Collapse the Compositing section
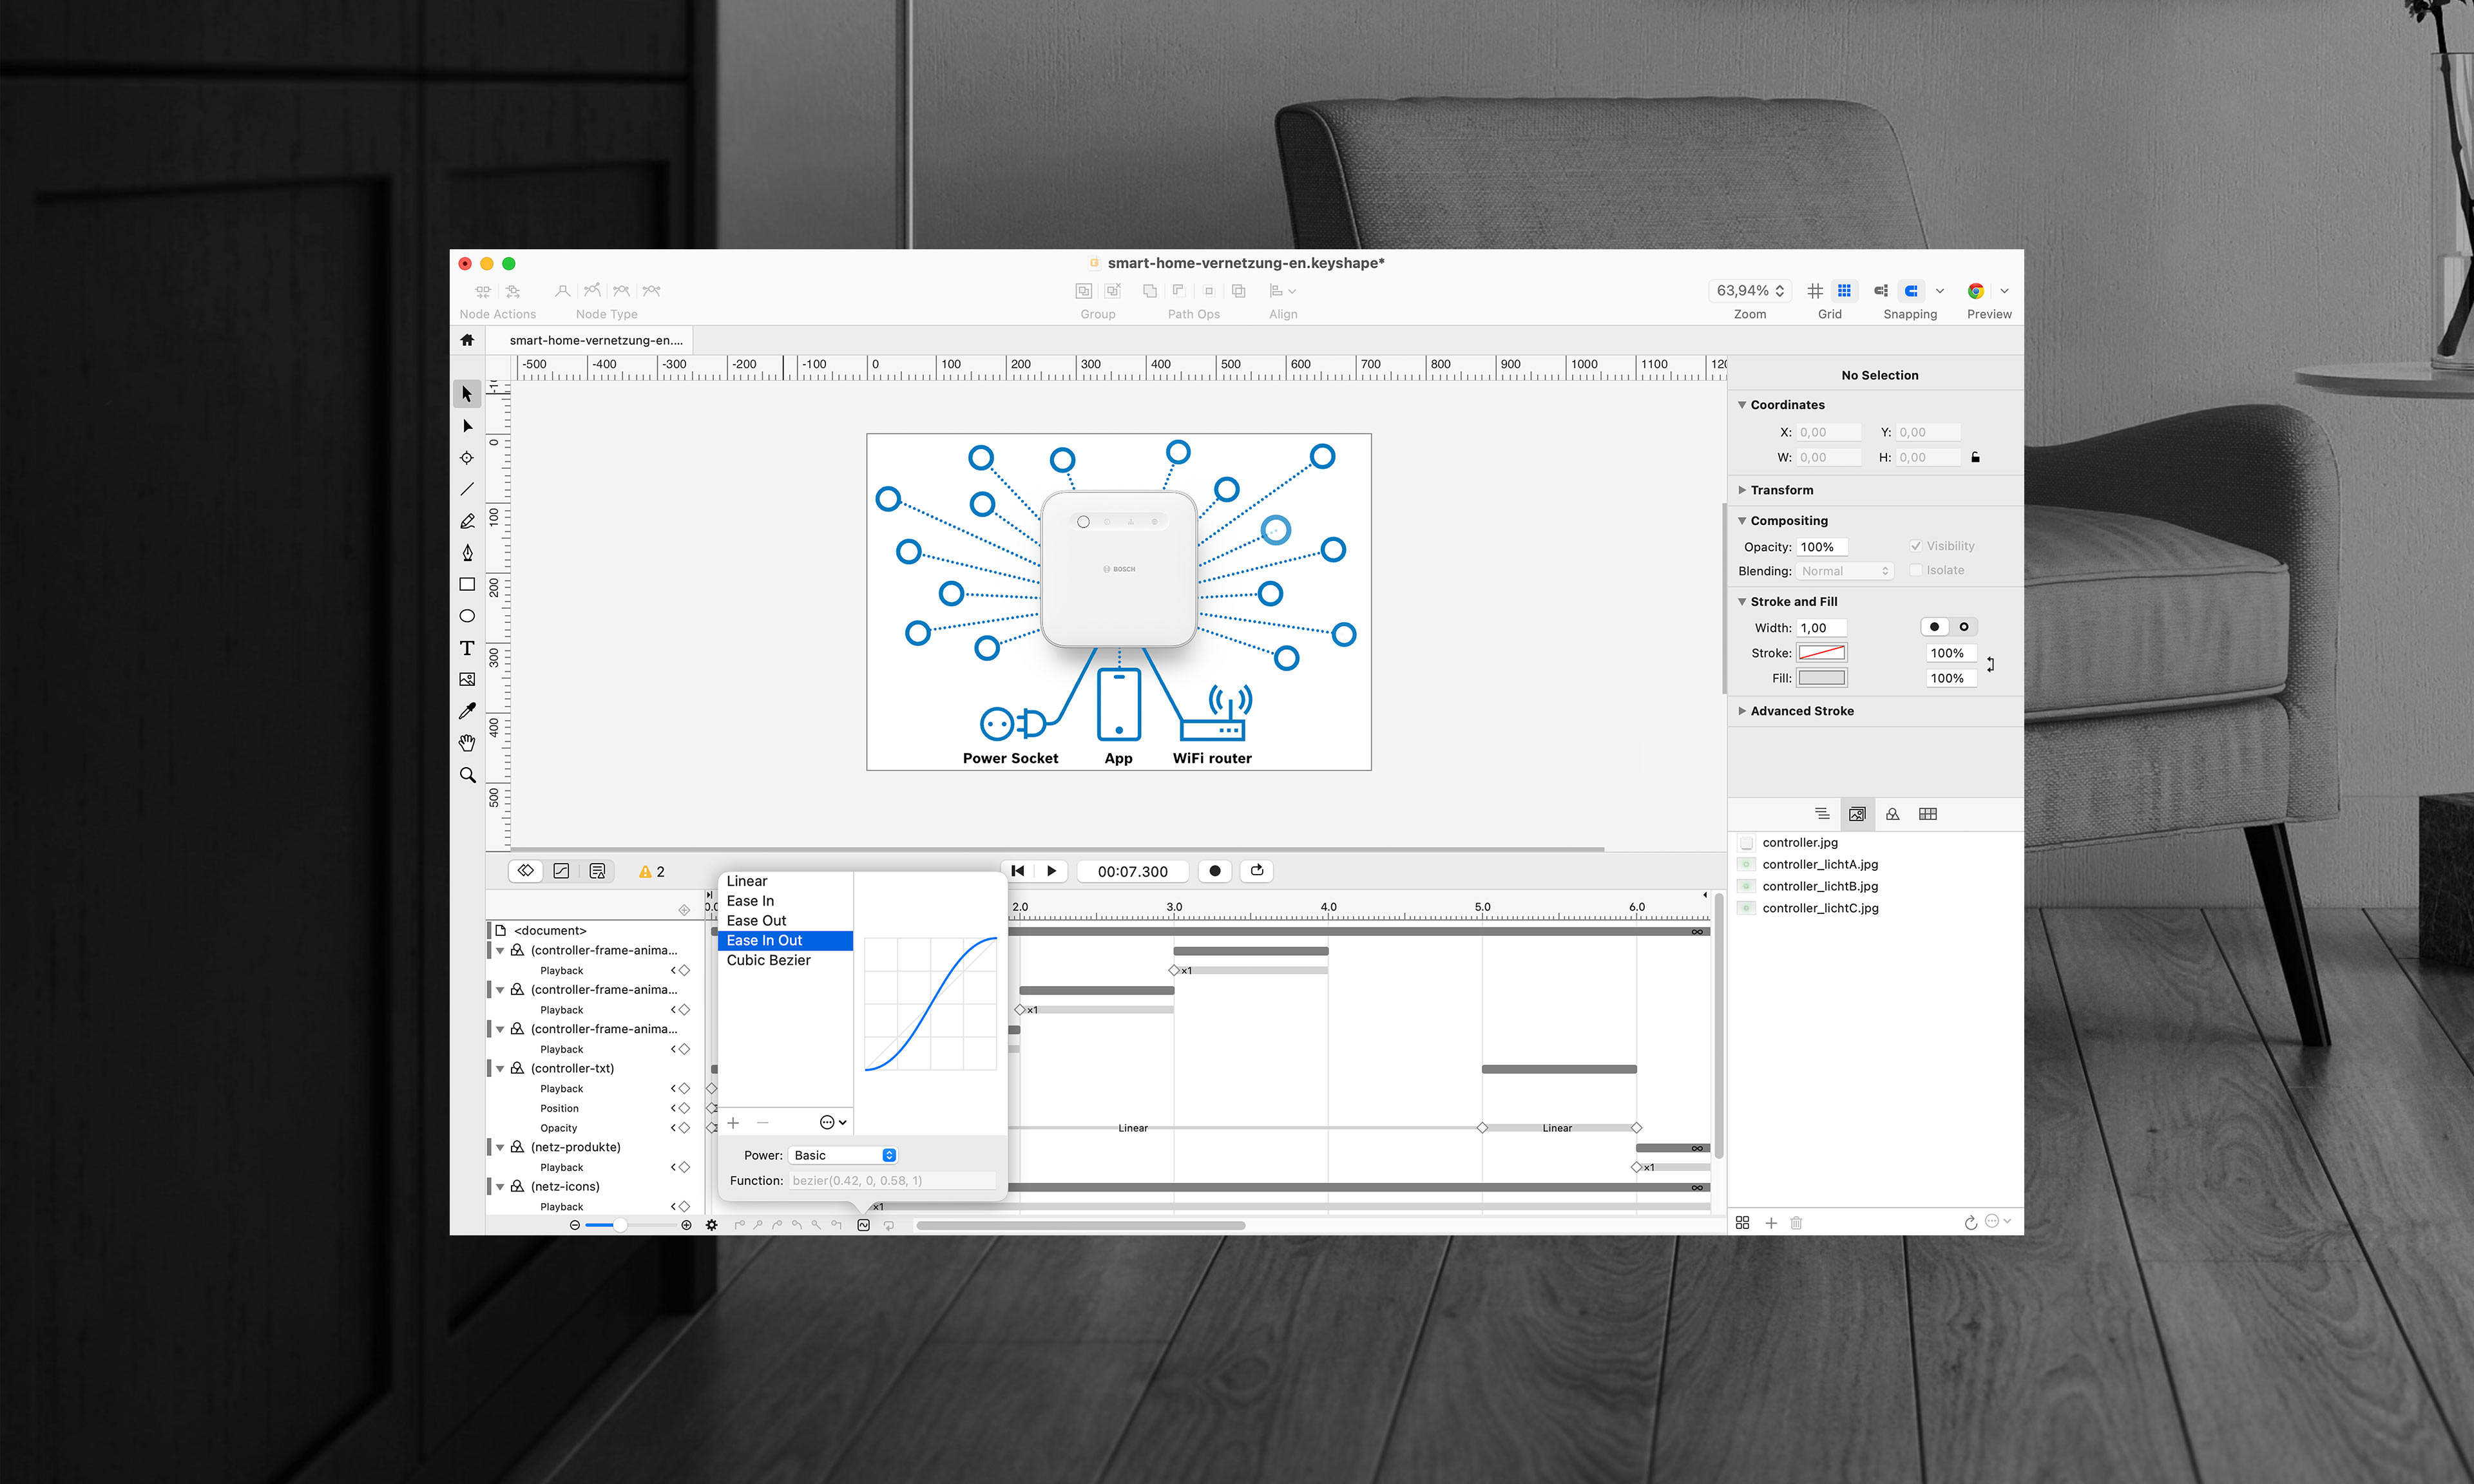 [x=1742, y=521]
